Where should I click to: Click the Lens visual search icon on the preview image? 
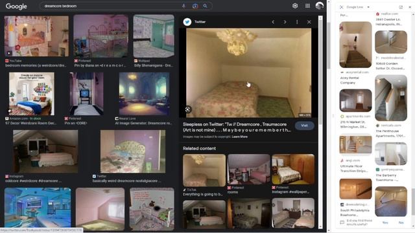(x=187, y=109)
